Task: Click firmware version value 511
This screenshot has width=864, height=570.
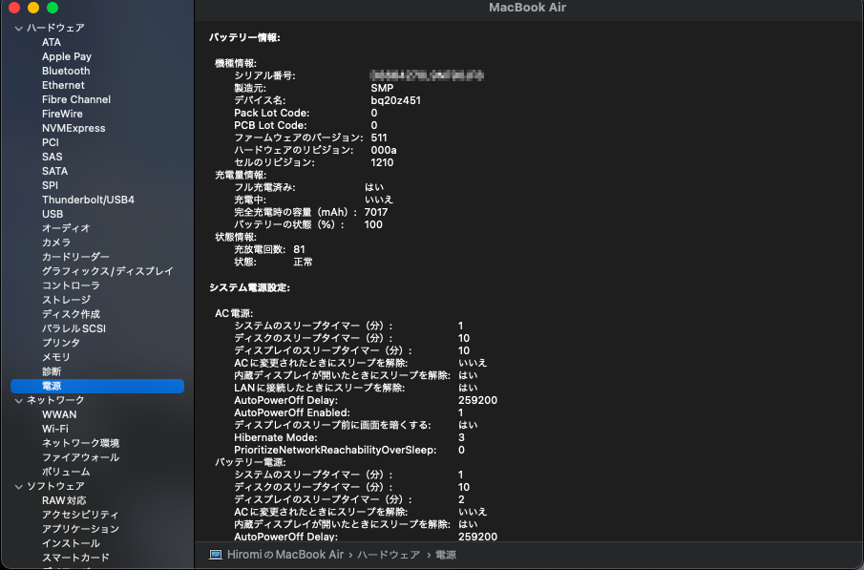Action: (x=379, y=137)
